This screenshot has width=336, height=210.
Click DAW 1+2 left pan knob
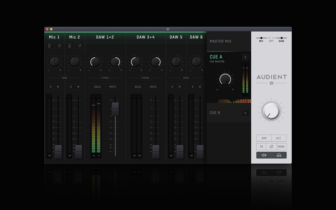(x=95, y=62)
